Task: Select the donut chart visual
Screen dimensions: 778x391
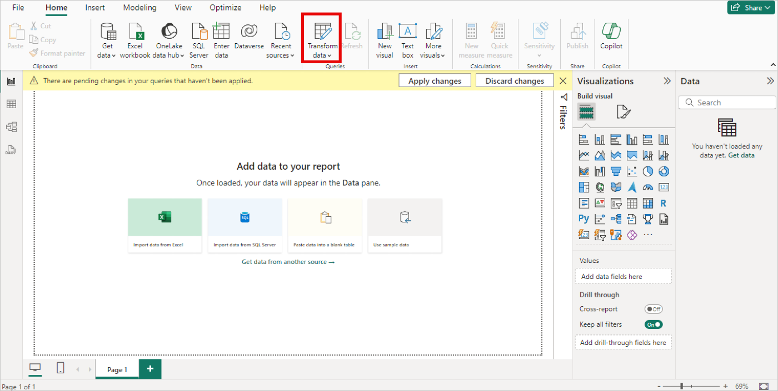Action: (664, 171)
